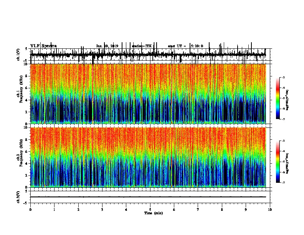Click time axis tick label '1'
Viewport: 304px width, 235px height.
click(54, 209)
